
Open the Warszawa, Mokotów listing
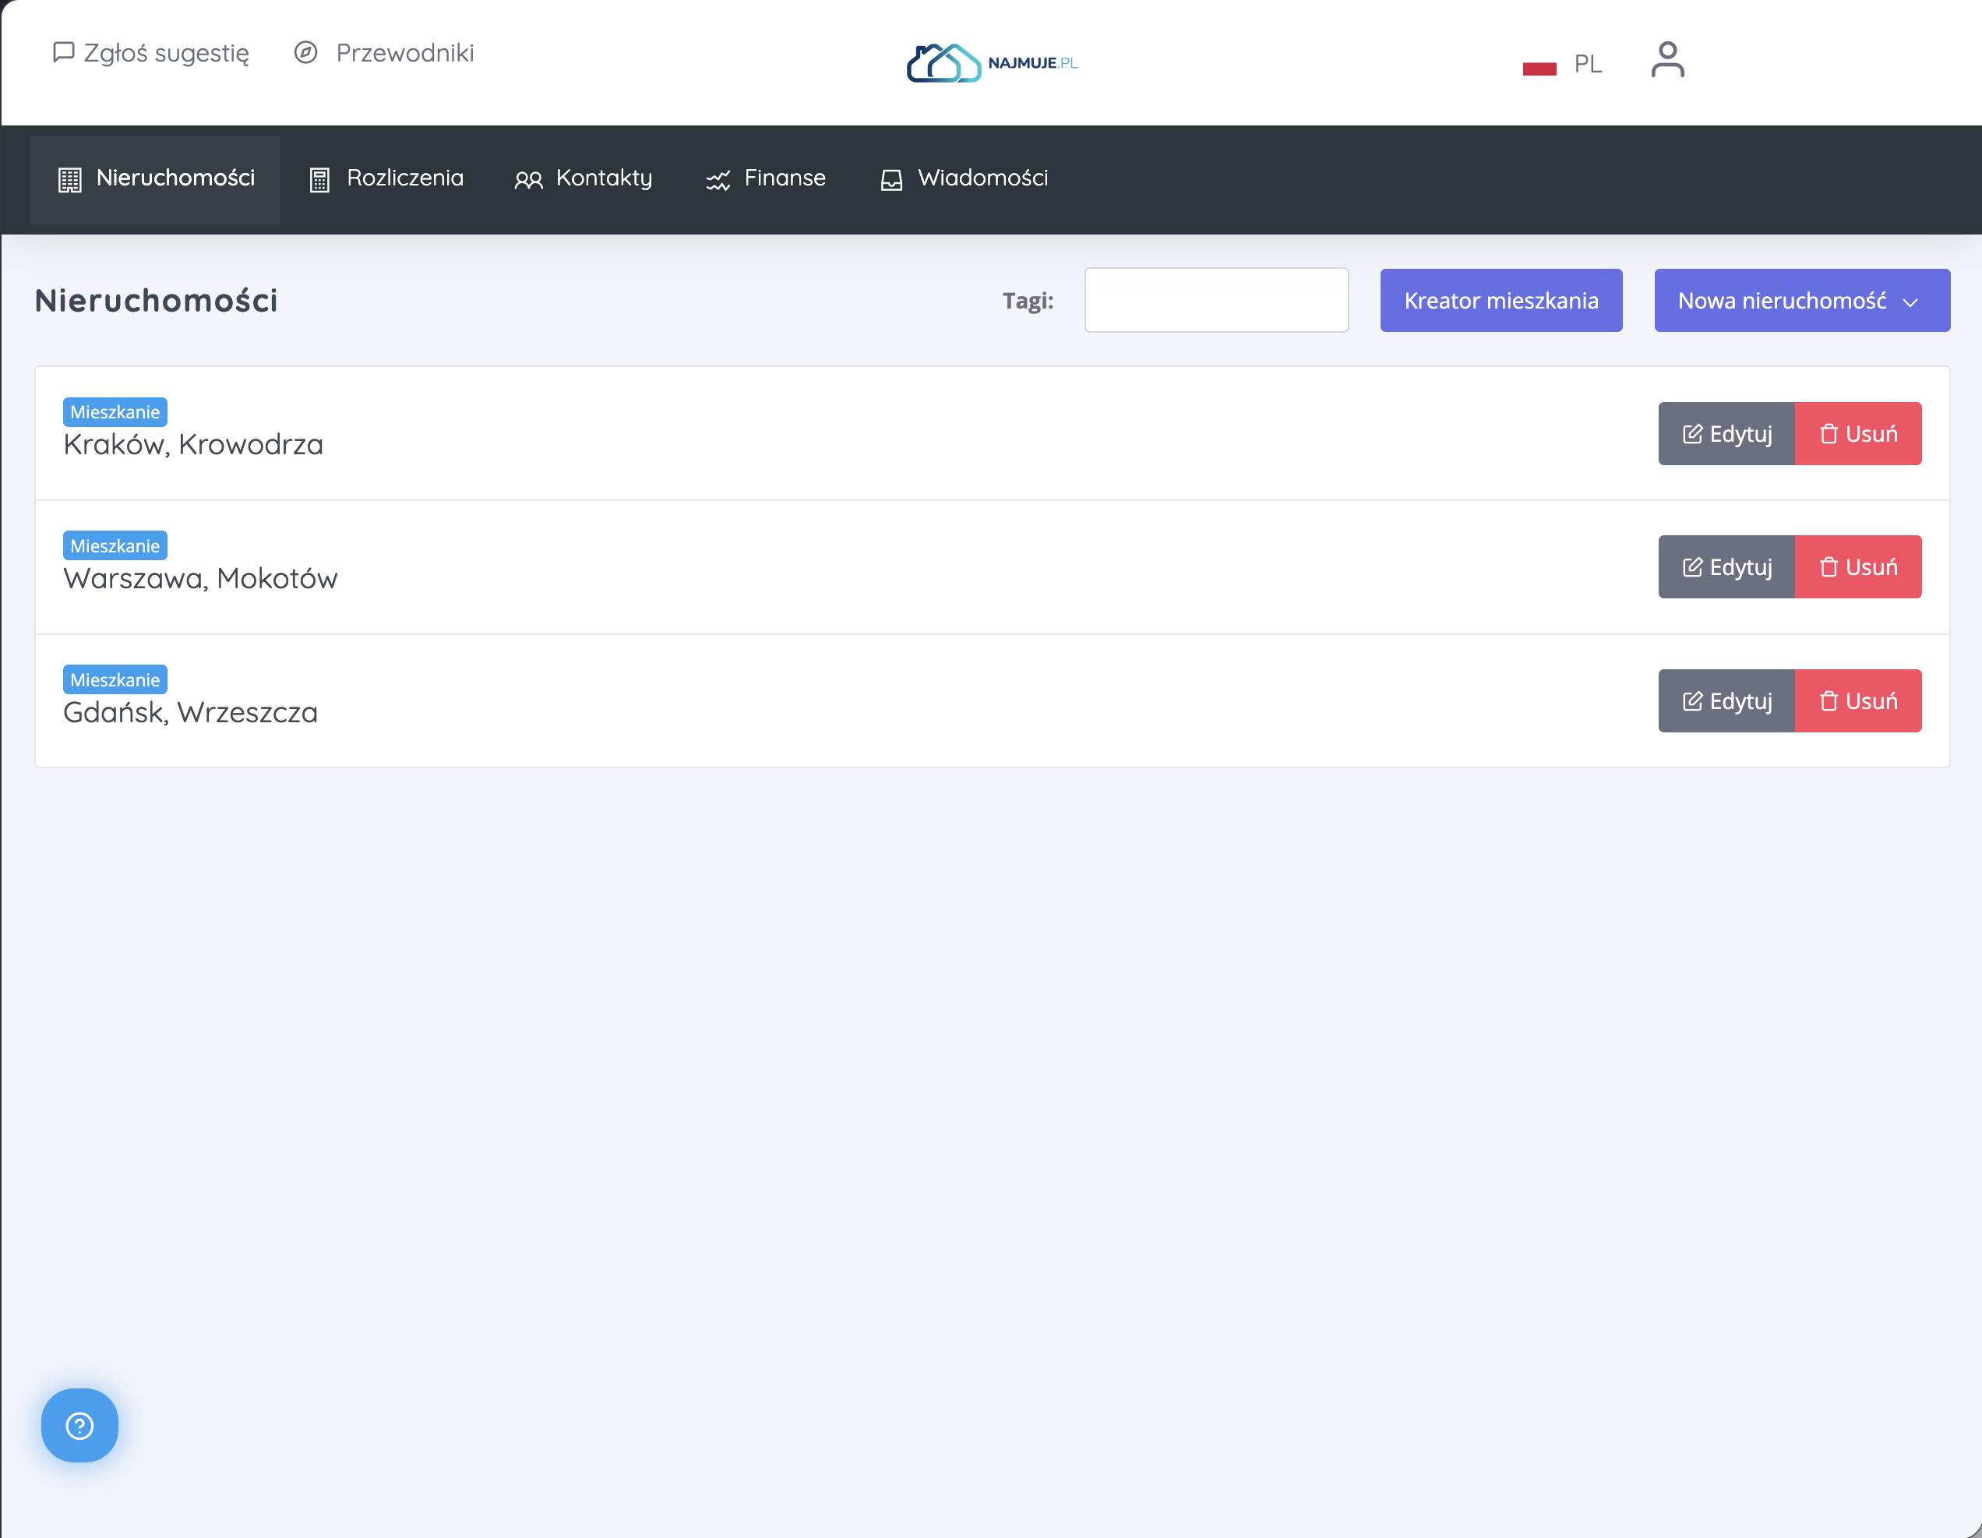tap(200, 579)
